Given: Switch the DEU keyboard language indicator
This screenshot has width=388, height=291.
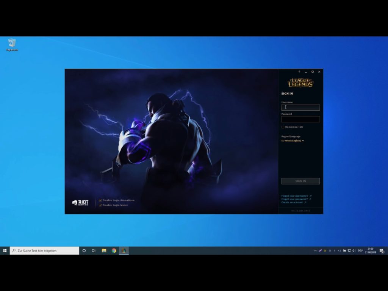Looking at the screenshot, I should pyautogui.click(x=360, y=250).
